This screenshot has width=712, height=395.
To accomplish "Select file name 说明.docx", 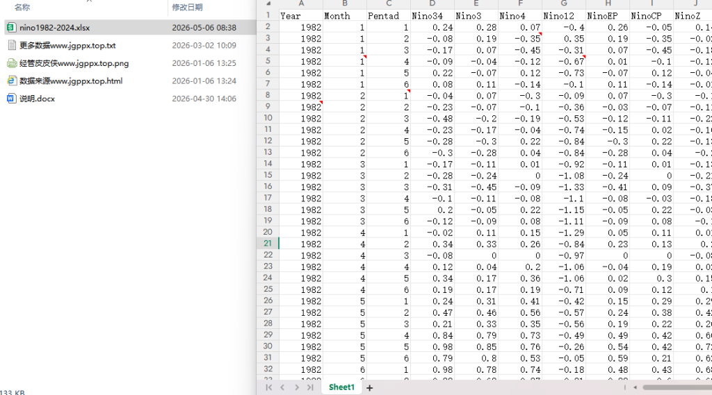I will pyautogui.click(x=37, y=99).
